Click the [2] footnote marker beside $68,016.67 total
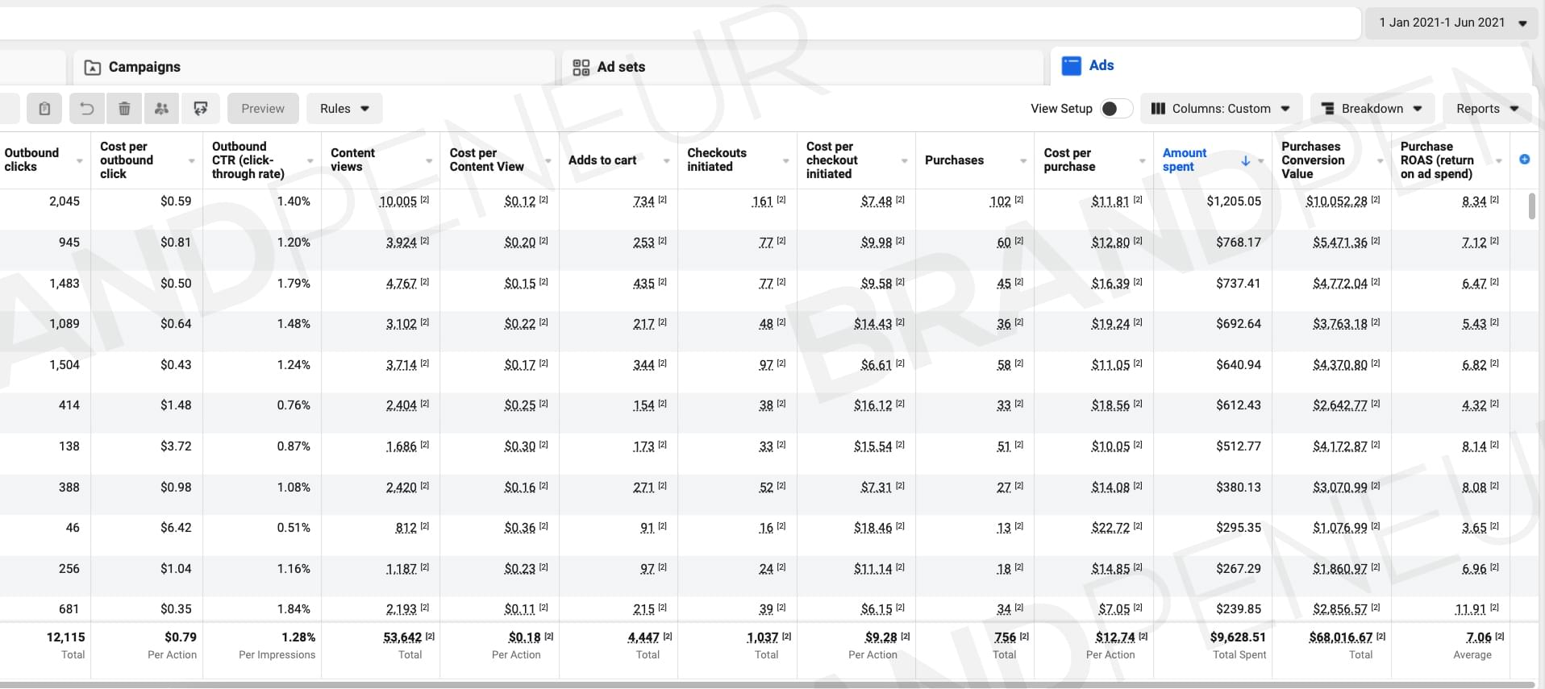Viewport: 1545px width, 689px height. pyautogui.click(x=1381, y=636)
